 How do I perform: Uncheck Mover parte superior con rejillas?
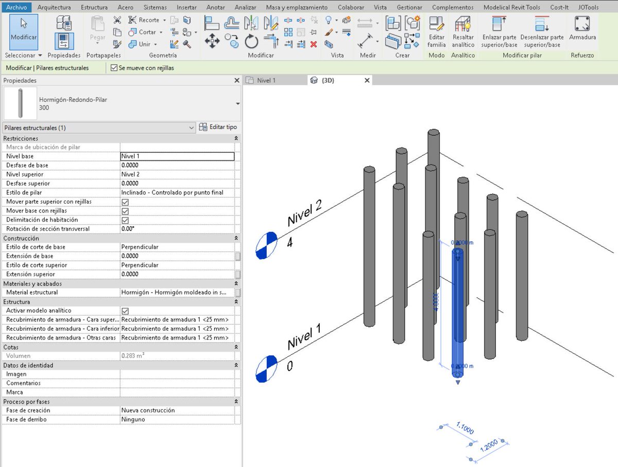[125, 202]
